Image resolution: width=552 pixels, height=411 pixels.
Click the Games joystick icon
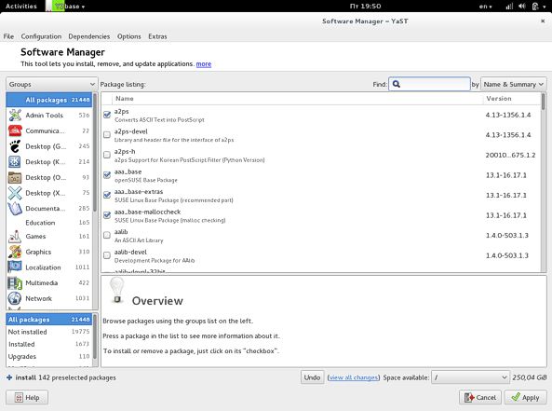click(15, 237)
